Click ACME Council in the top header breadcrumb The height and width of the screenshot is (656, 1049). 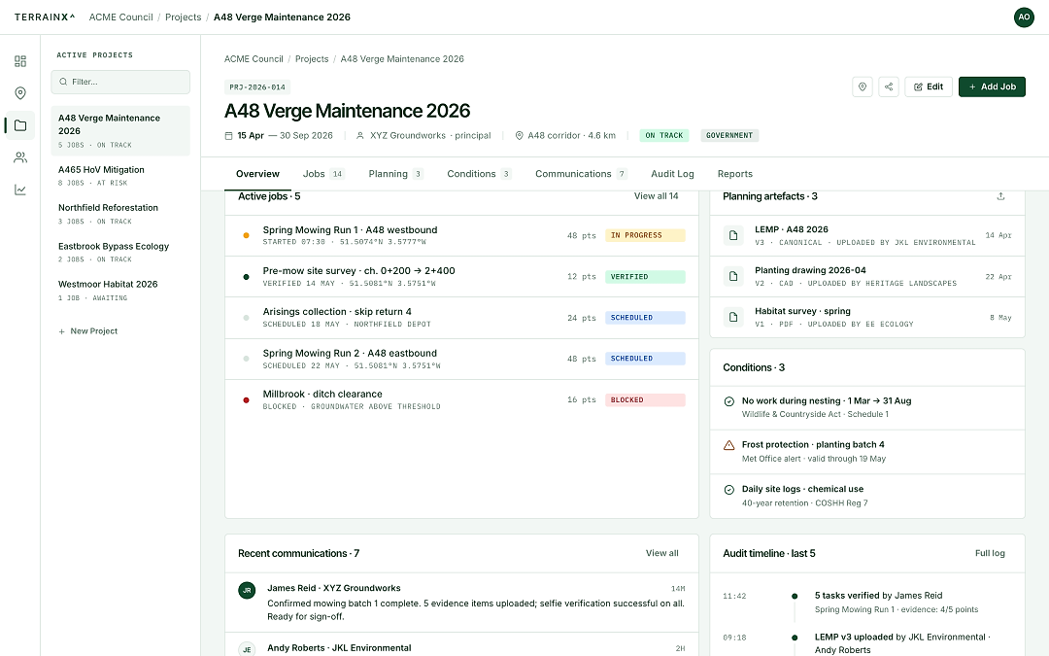click(x=121, y=17)
